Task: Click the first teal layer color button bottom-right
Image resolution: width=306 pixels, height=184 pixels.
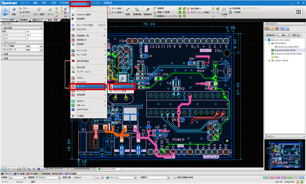Action: click(266, 177)
